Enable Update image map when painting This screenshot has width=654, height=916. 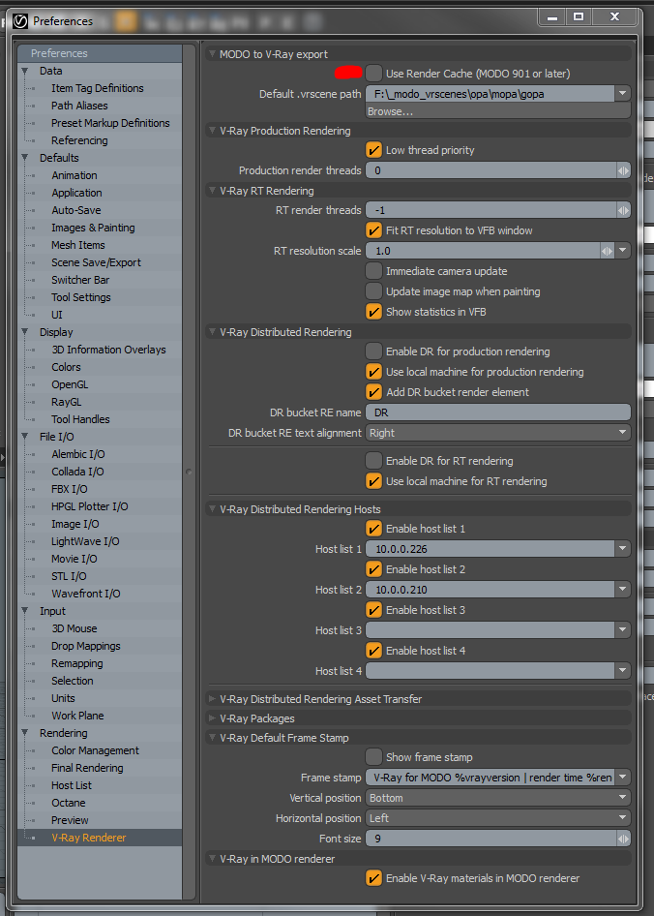[x=373, y=291]
